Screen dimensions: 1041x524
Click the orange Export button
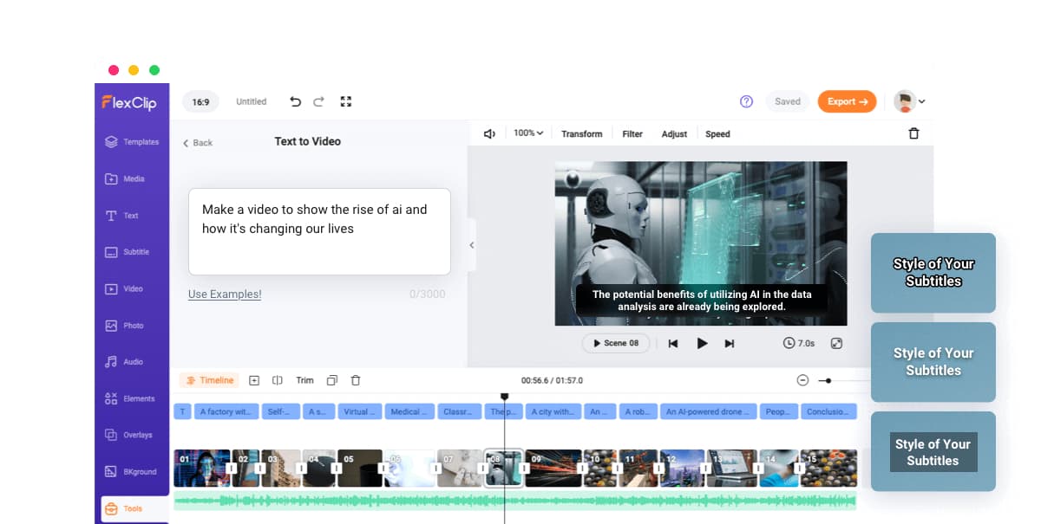pos(847,101)
